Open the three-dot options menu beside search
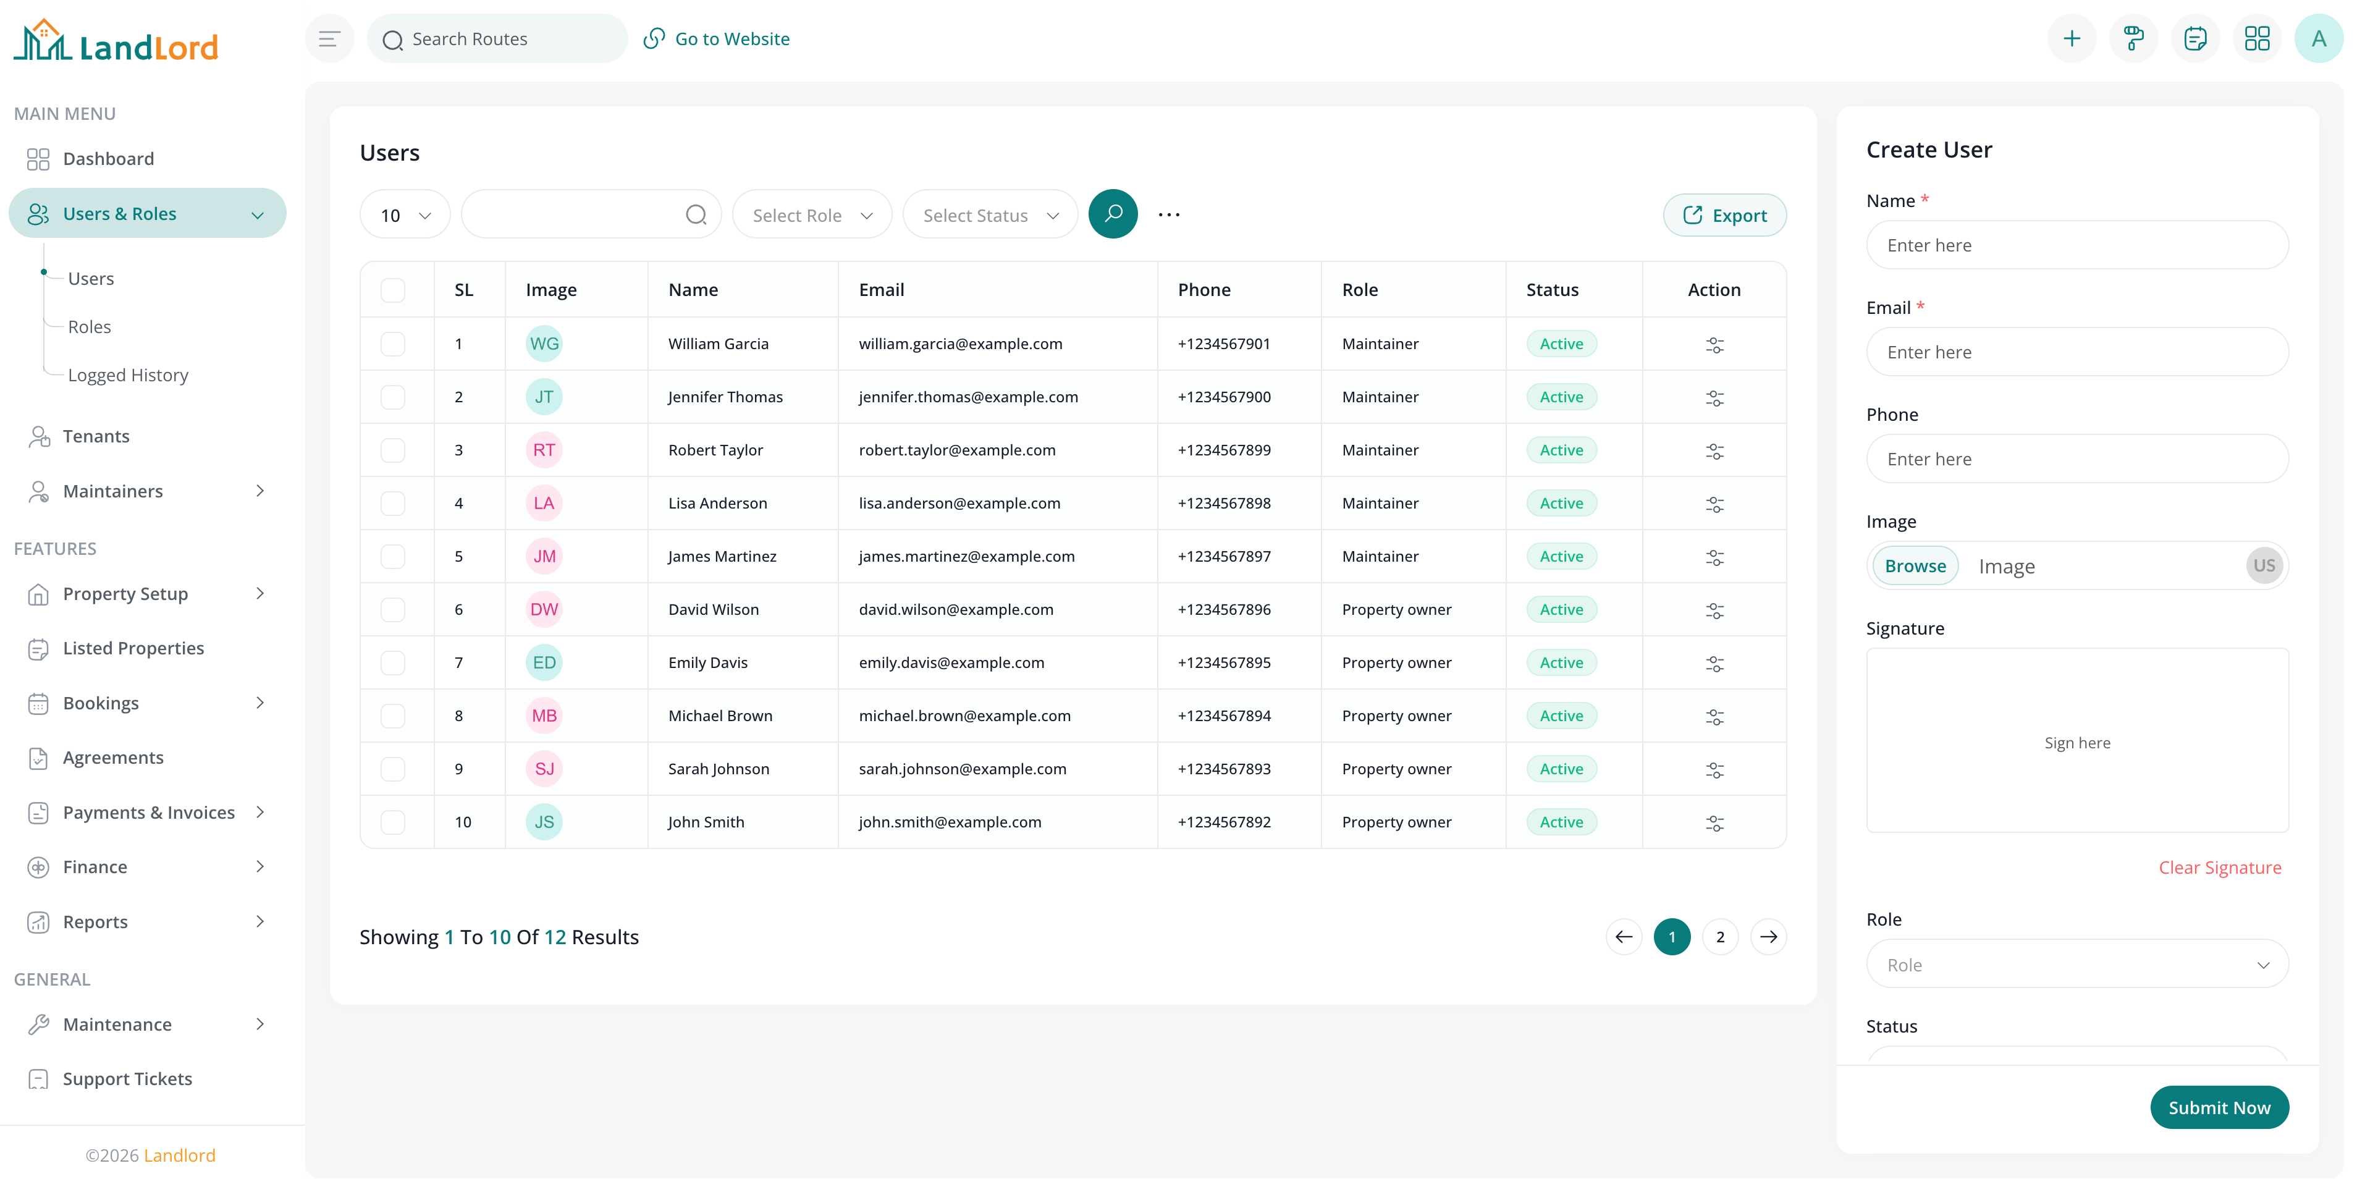This screenshot has width=2365, height=1179. pos(1168,214)
